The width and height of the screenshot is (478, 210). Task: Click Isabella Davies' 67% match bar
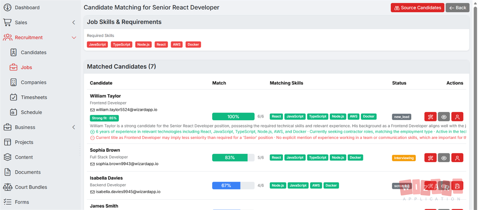233,185
